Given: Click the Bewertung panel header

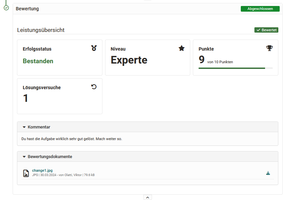Looking at the screenshot, I should [x=27, y=9].
